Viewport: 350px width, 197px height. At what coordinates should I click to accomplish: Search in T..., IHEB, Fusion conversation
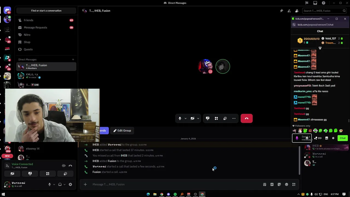pyautogui.click(x=325, y=11)
